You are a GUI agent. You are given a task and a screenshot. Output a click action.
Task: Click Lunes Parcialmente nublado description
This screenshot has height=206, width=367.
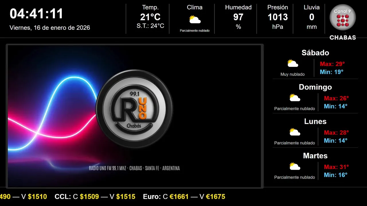[x=294, y=143]
